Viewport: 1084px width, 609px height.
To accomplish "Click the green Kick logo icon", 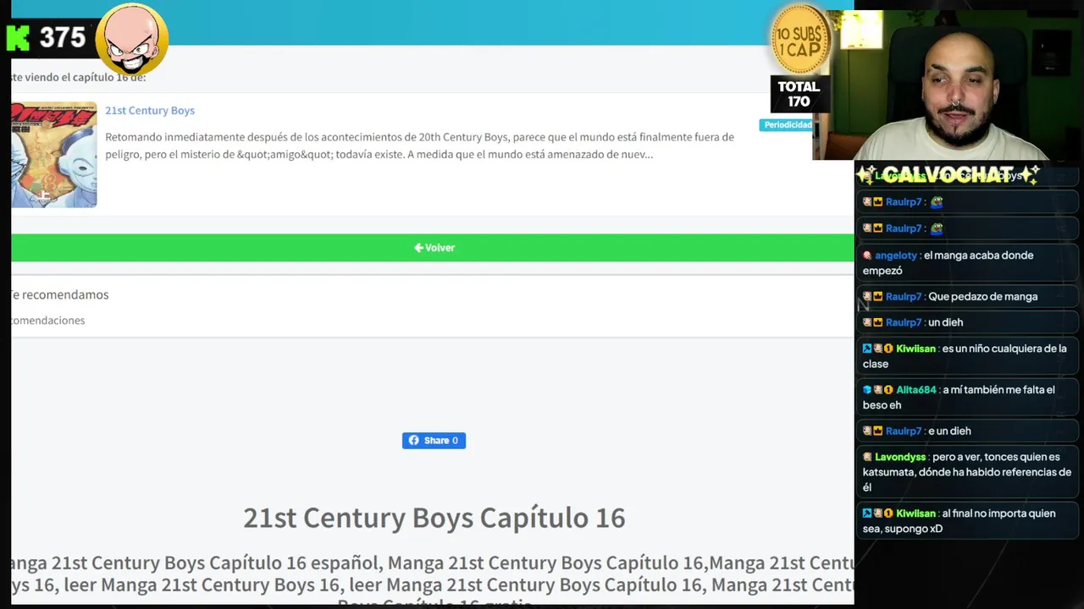I will pos(18,38).
